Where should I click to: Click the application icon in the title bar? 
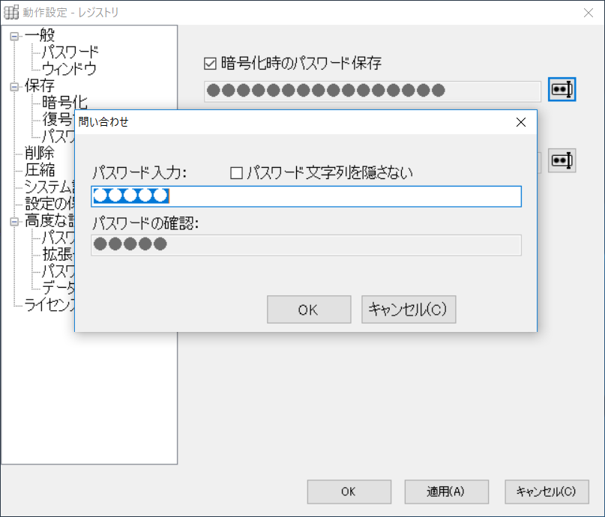(x=11, y=12)
